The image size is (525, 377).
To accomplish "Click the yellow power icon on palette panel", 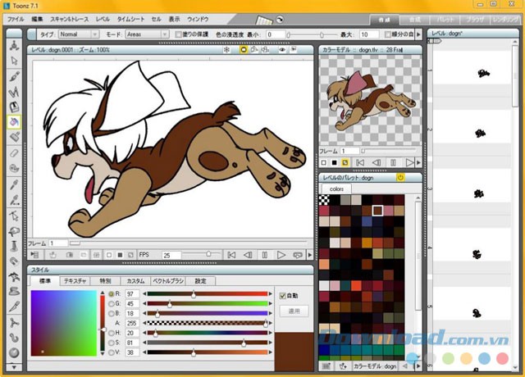I will 400,177.
